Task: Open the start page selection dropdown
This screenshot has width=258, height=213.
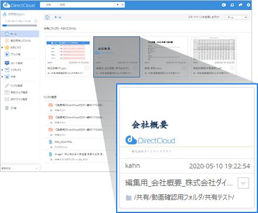Action: click(236, 17)
